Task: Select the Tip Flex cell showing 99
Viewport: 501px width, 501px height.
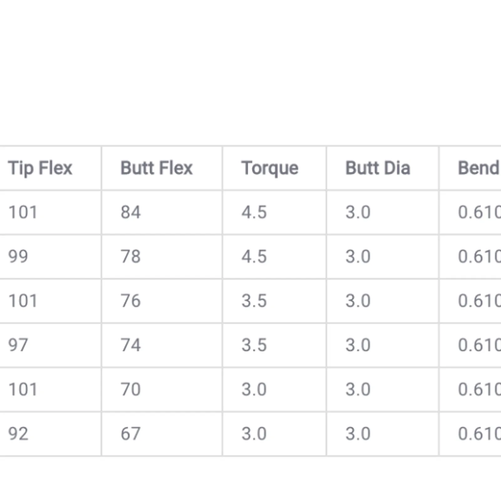Action: coord(18,256)
